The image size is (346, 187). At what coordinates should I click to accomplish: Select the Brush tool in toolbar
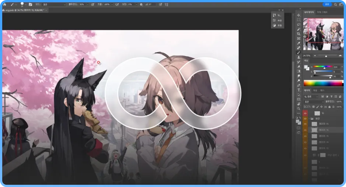pyautogui.click(x=298, y=53)
